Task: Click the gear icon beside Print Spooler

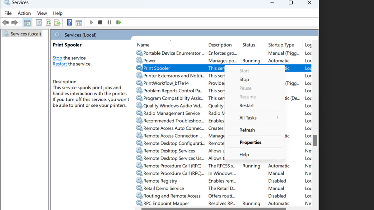Action: coord(139,68)
